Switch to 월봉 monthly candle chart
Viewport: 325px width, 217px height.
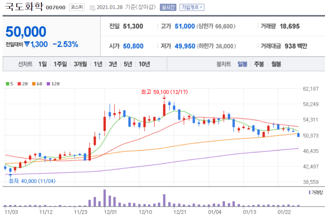pyautogui.click(x=276, y=64)
